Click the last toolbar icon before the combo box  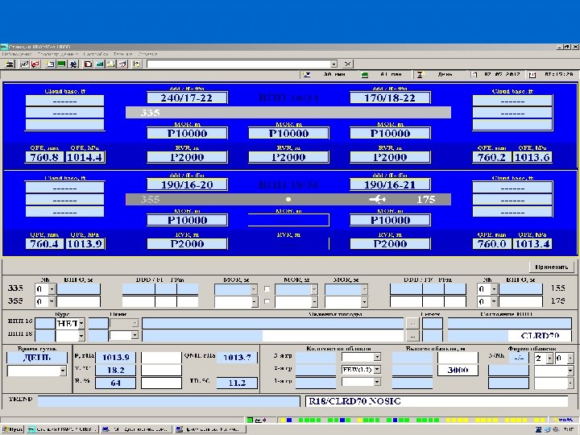click(137, 64)
